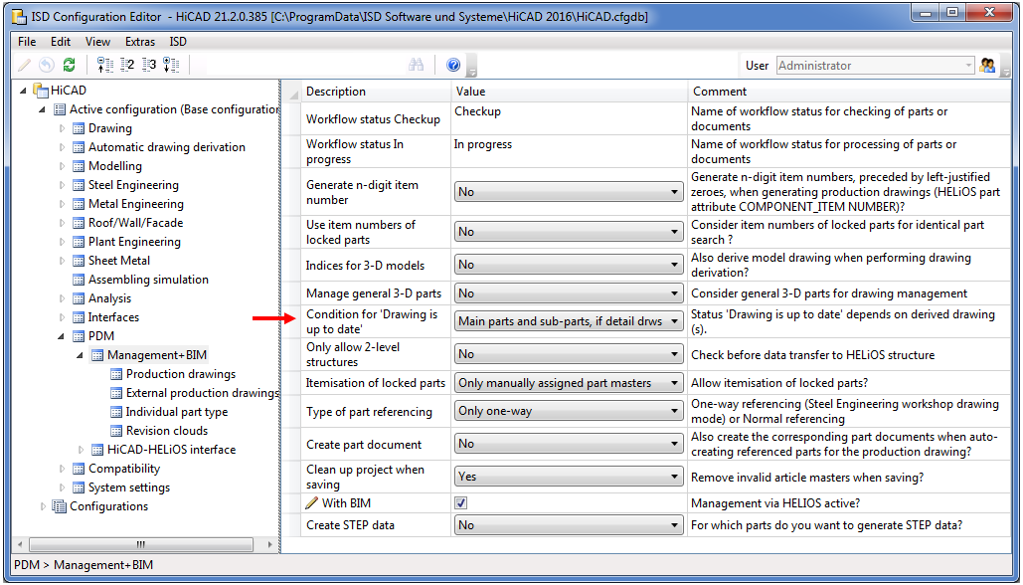Open Only allow 2-level structures dropdown
The height and width of the screenshot is (585, 1023).
[x=569, y=354]
